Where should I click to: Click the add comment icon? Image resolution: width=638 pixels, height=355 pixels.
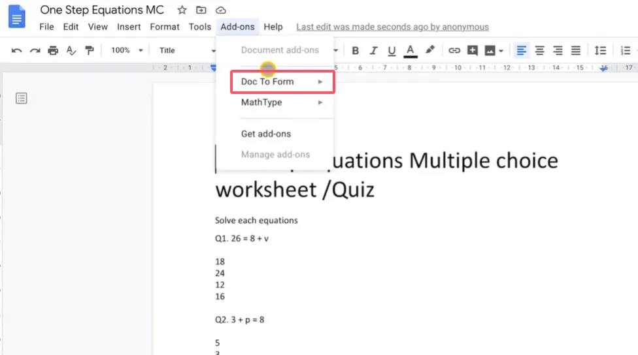point(472,50)
